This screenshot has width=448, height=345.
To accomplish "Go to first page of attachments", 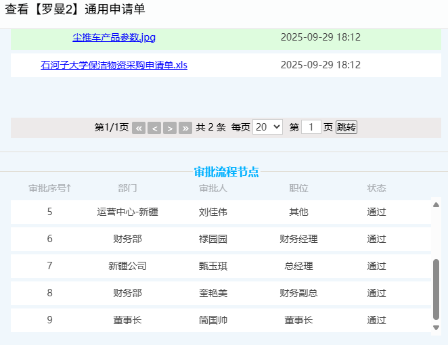I will [x=139, y=128].
